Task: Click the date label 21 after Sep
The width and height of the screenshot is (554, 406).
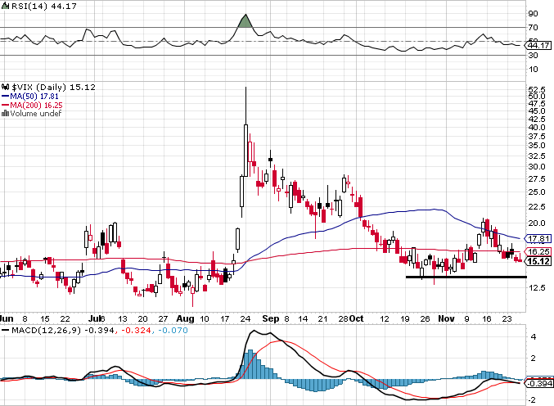Action: click(322, 318)
